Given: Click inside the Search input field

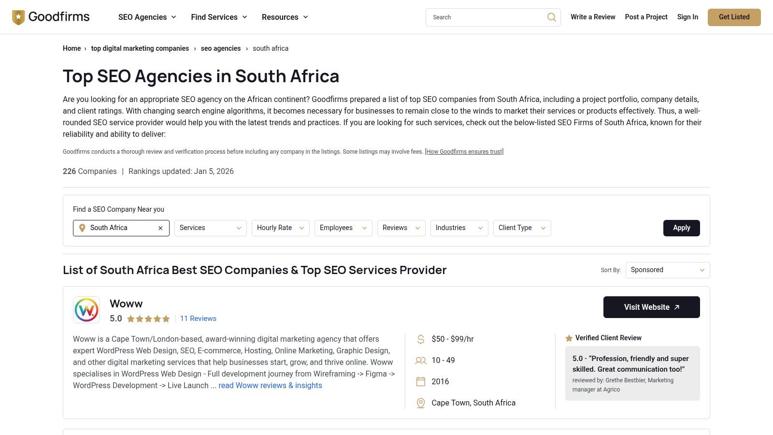Looking at the screenshot, I should pos(483,17).
